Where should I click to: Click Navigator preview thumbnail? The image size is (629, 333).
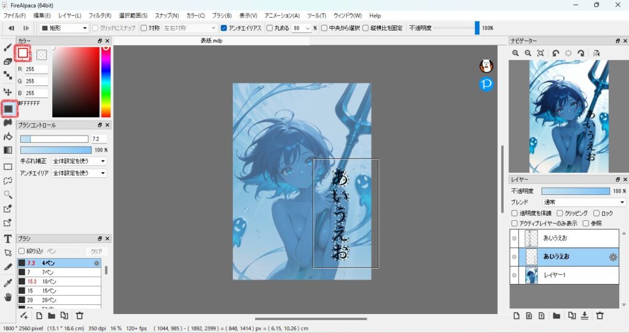568,117
